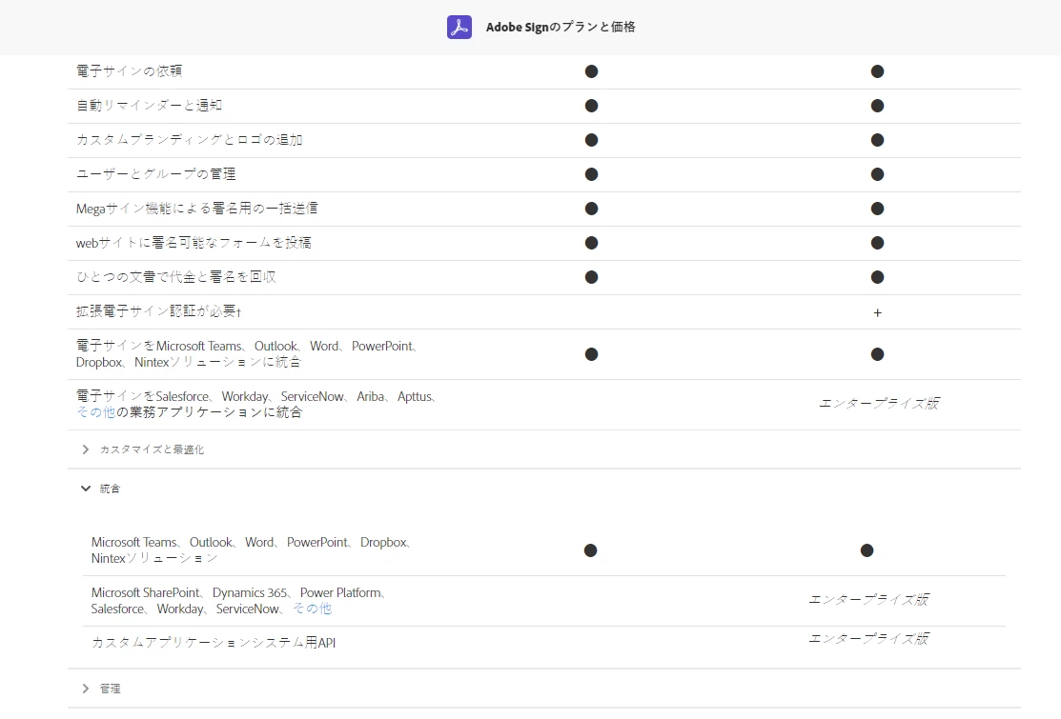The width and height of the screenshot is (1061, 719).
Task: Click first column dot in 電子サインをMicrosoft Teams row
Action: (591, 354)
